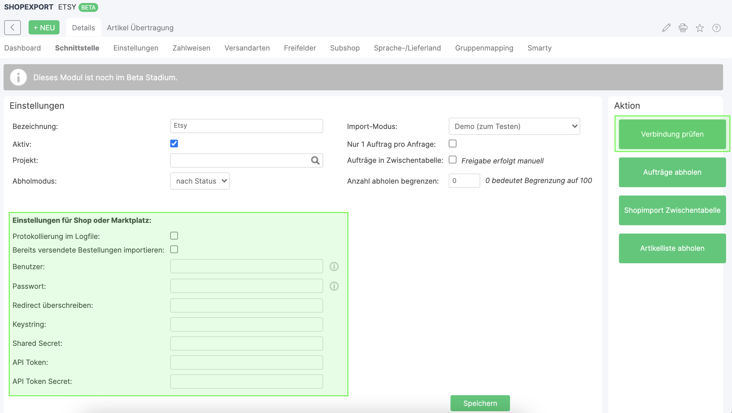Click the Redirect überschreiben field
Image resolution: width=732 pixels, height=413 pixels.
[x=247, y=305]
